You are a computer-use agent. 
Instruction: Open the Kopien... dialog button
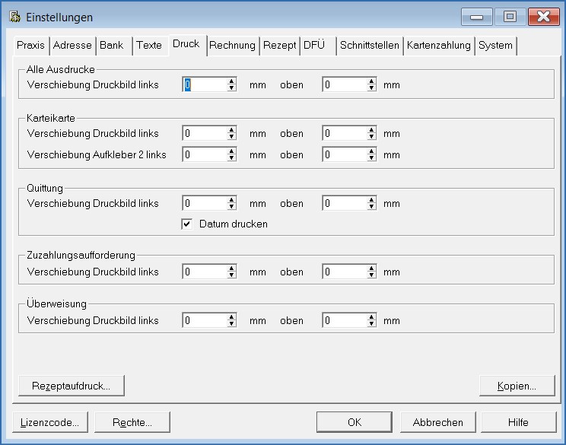point(517,386)
